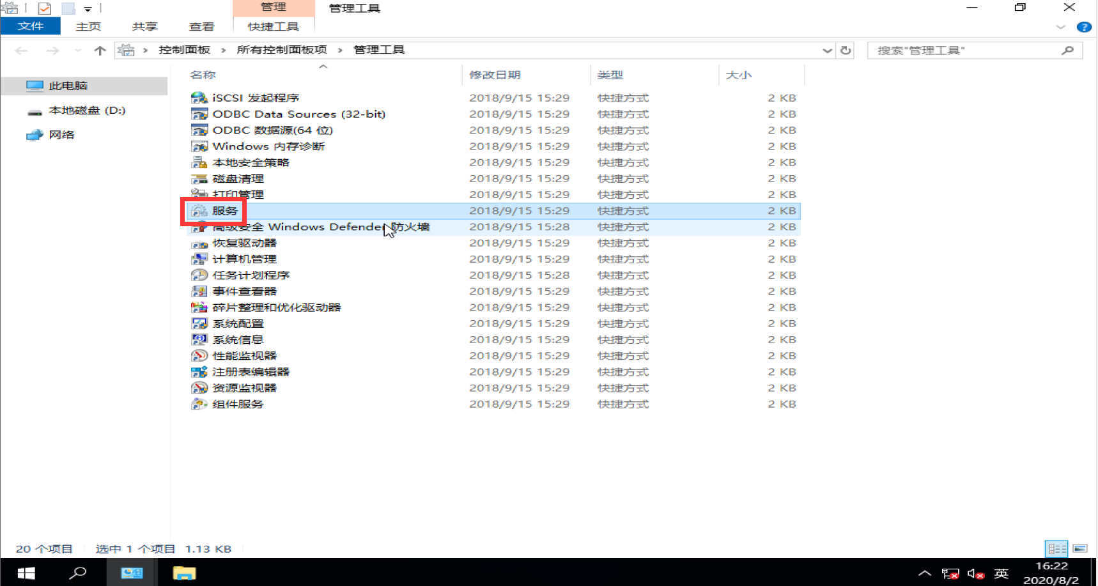Sort by the 大小 column header
Image resolution: width=1098 pixels, height=586 pixels.
pyautogui.click(x=738, y=75)
